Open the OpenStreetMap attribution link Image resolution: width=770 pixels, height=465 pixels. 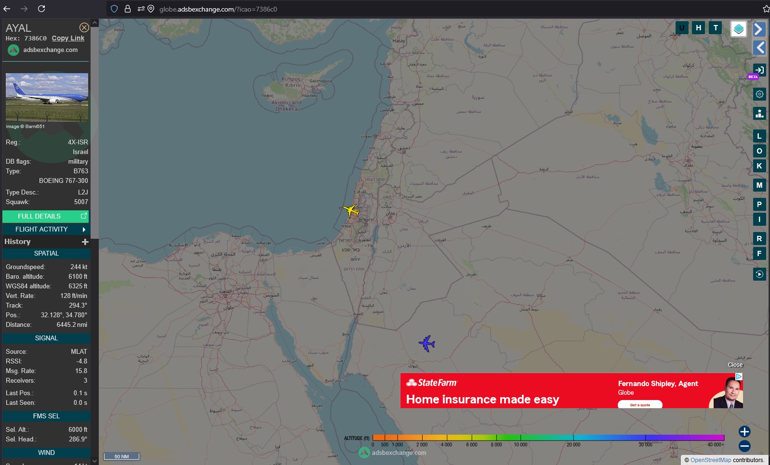click(711, 460)
